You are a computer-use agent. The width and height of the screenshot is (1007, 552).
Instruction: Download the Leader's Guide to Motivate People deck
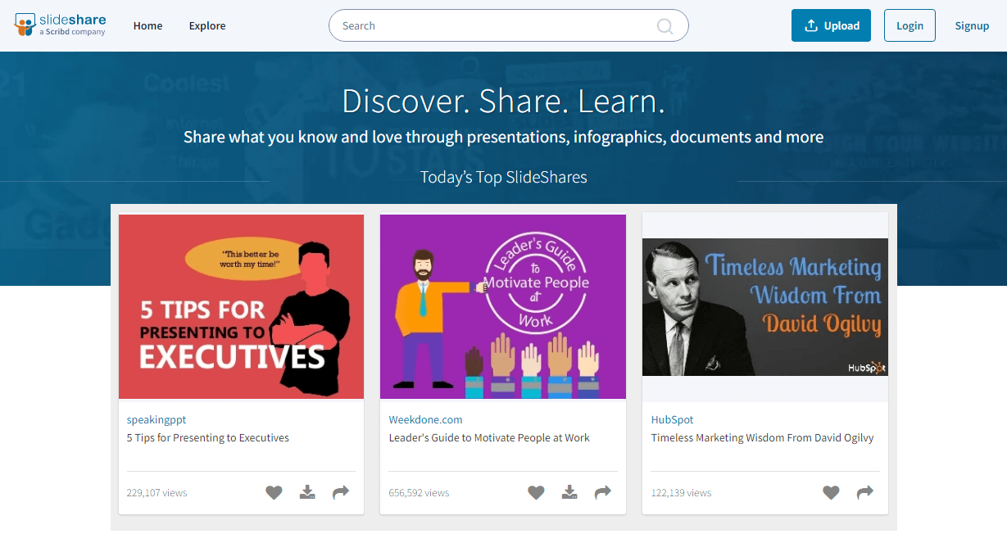[x=569, y=492]
